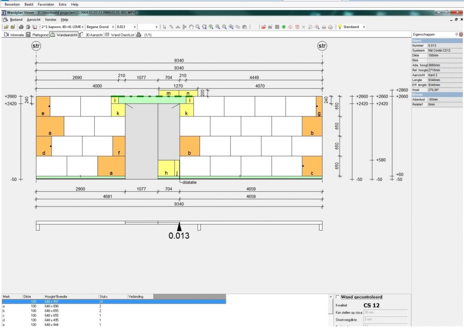Click the Dikte column header
Screen dimensions: 464x328
tap(33, 296)
